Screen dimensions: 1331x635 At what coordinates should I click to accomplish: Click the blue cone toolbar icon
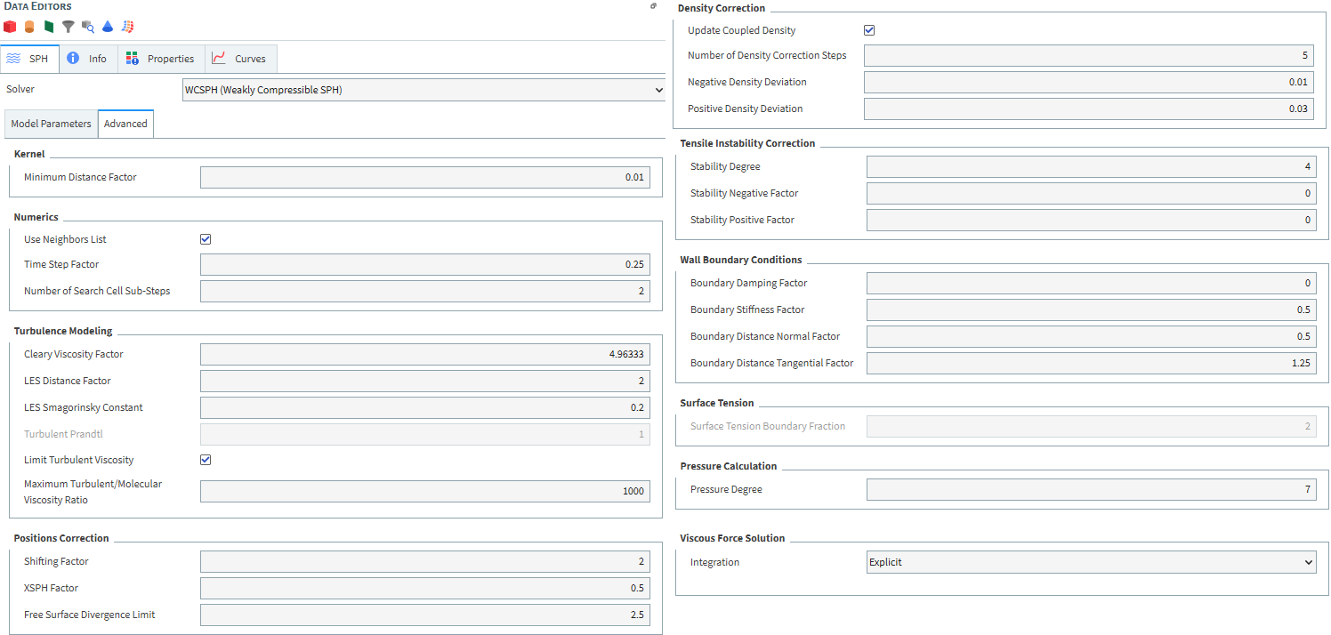click(x=108, y=27)
